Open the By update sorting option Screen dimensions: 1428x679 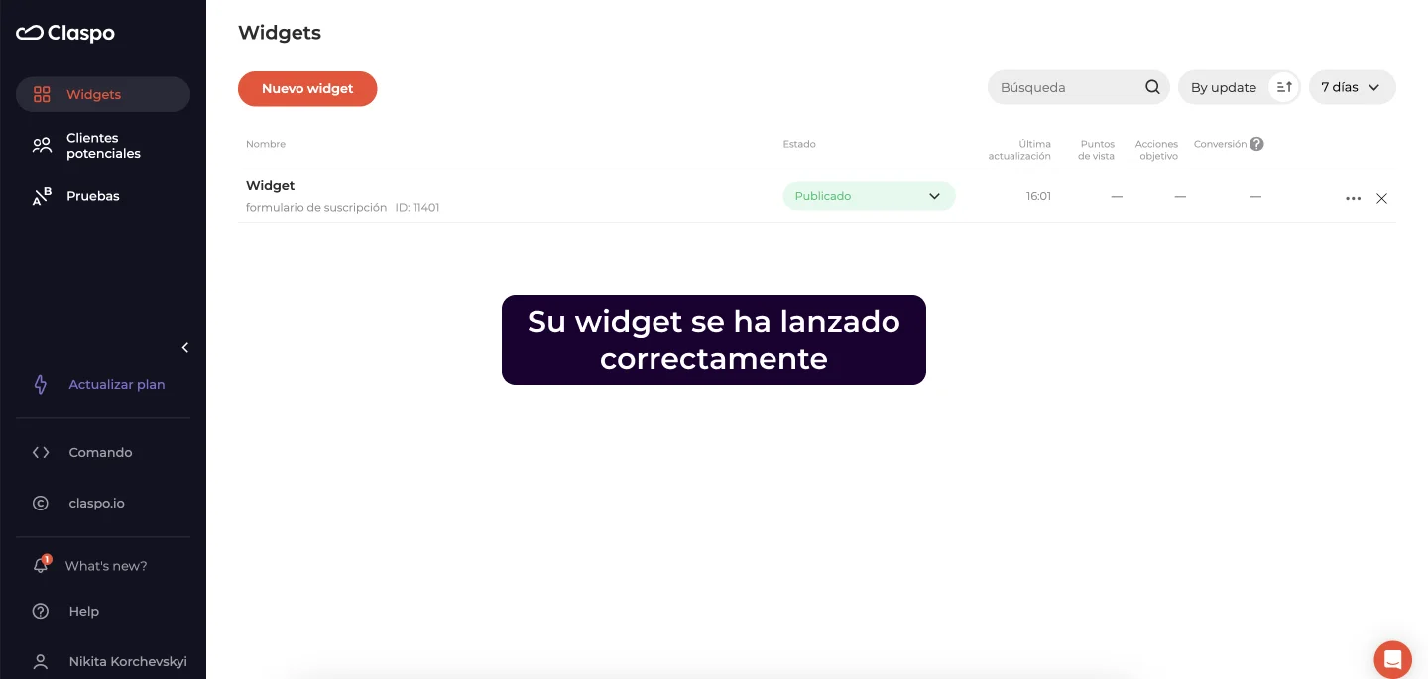tap(1223, 87)
